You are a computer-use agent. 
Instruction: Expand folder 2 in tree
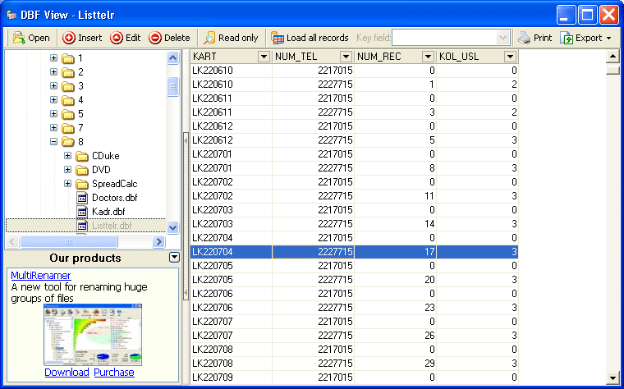pos(53,72)
